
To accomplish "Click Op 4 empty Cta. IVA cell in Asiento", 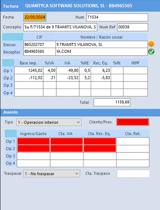I will (67, 163).
